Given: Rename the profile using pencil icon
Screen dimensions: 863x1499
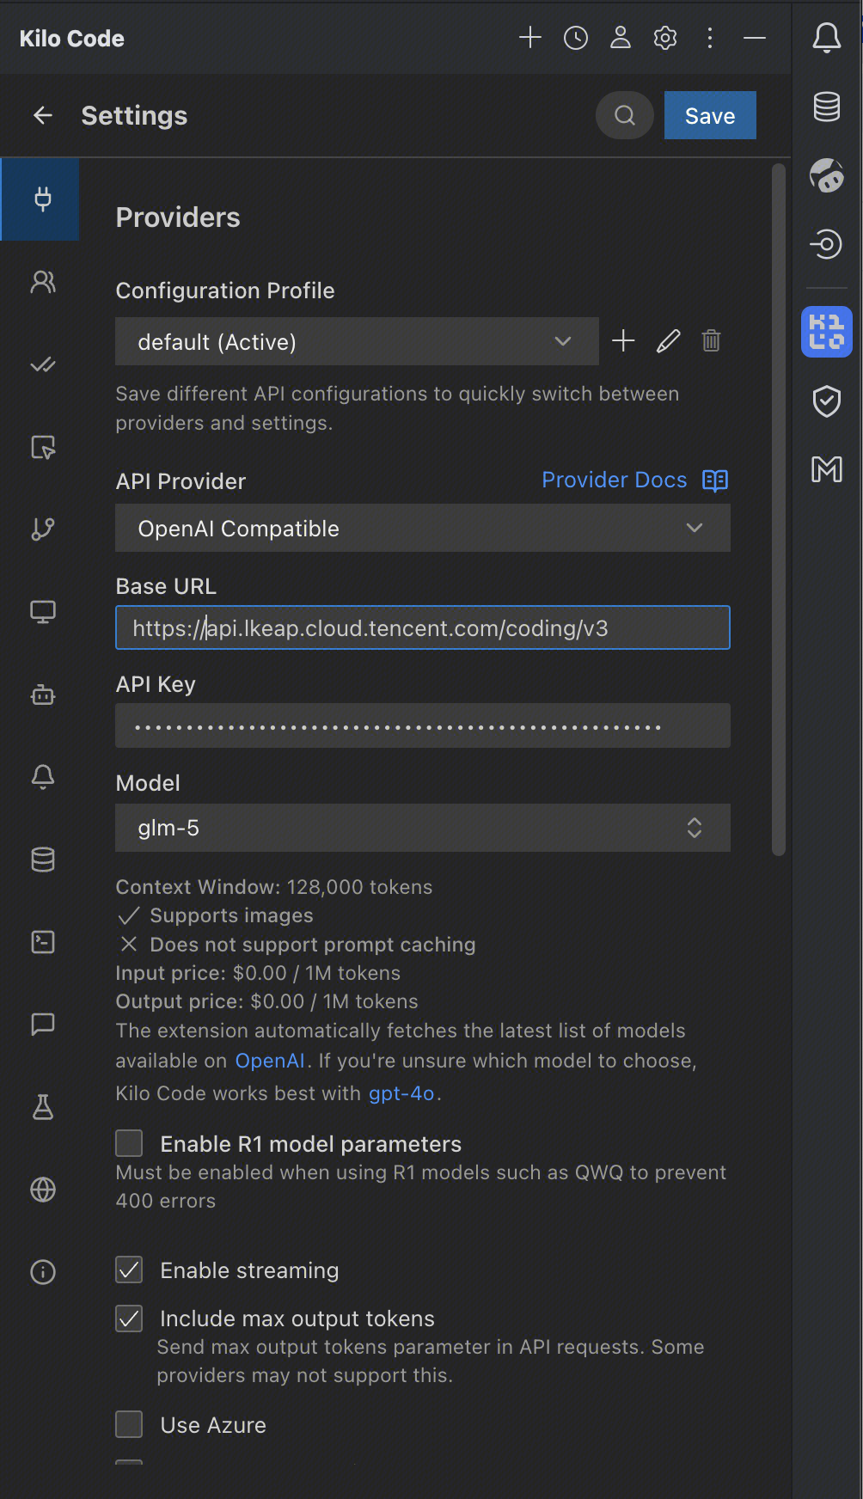Looking at the screenshot, I should (668, 341).
